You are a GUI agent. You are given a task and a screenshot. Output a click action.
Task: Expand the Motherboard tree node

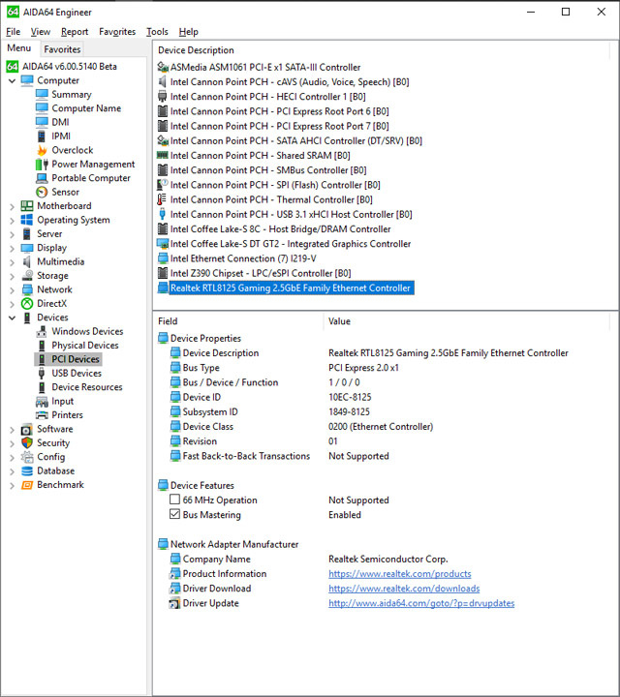pos(12,206)
